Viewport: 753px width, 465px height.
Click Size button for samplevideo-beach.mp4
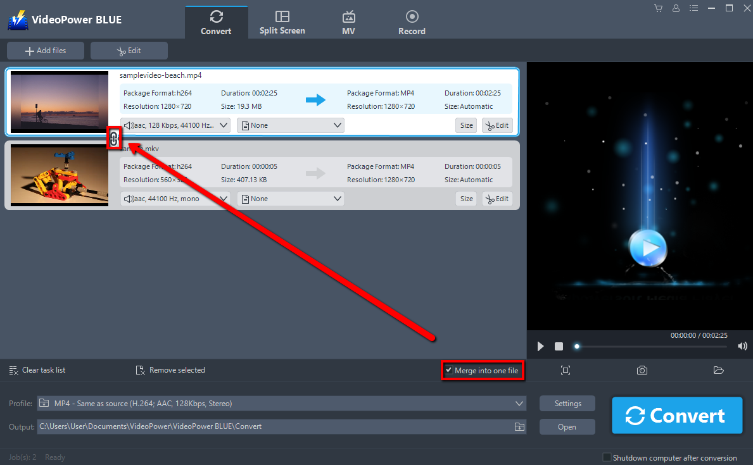tap(466, 125)
